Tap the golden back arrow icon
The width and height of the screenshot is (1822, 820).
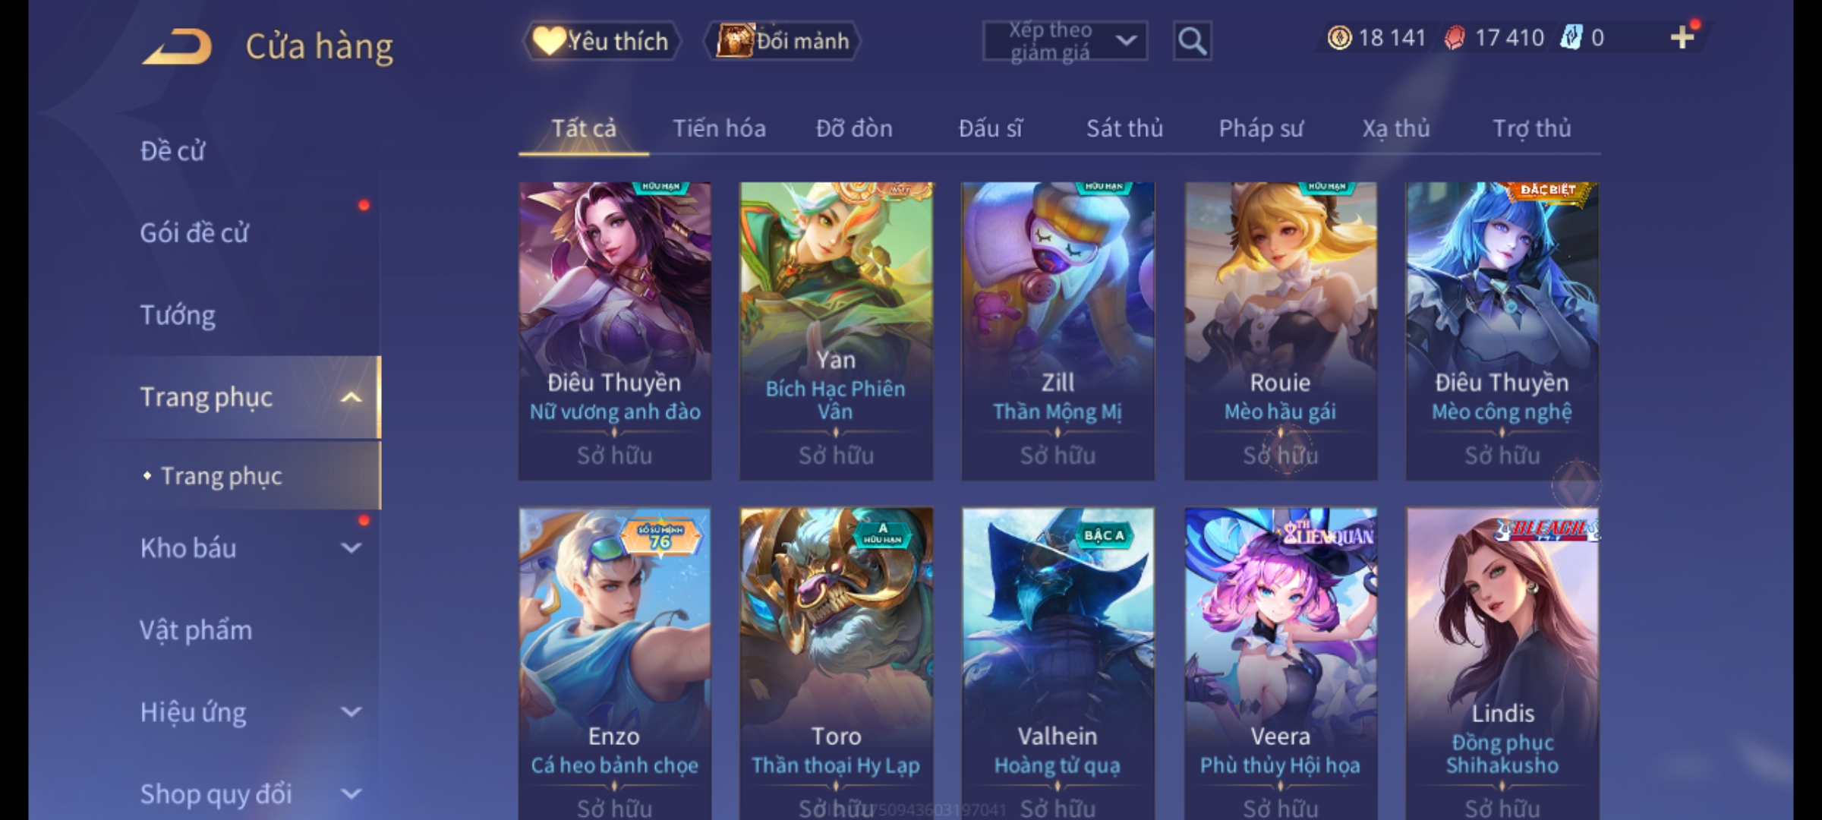[x=176, y=46]
